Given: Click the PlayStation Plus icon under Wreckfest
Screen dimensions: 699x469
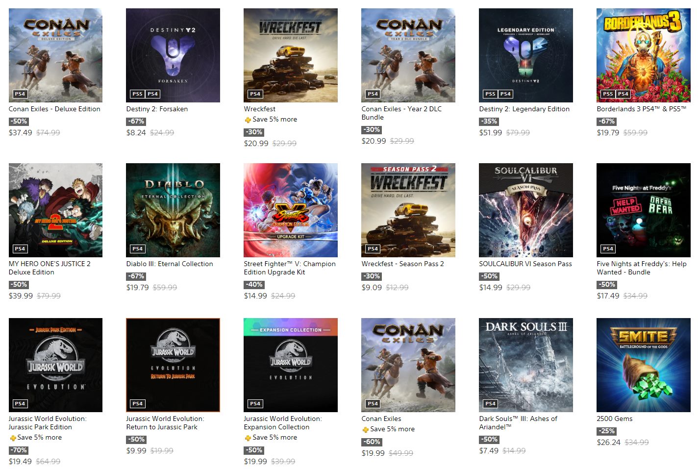Looking at the screenshot, I should pos(248,120).
